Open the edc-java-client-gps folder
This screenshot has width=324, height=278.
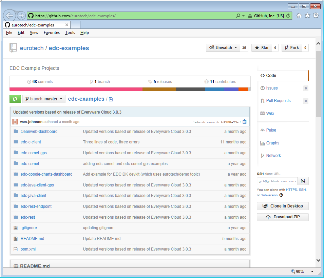pos(37,185)
